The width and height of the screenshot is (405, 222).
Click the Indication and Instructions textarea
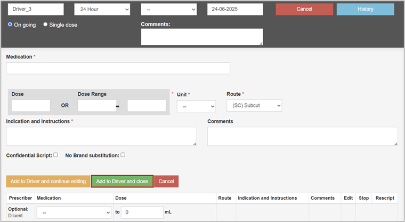(x=101, y=136)
